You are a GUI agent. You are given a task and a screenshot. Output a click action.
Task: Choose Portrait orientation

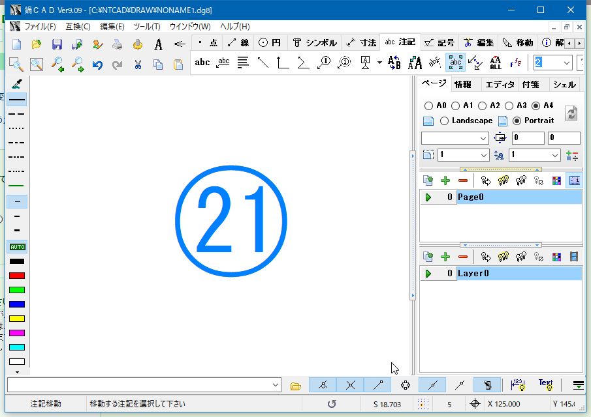pos(517,121)
